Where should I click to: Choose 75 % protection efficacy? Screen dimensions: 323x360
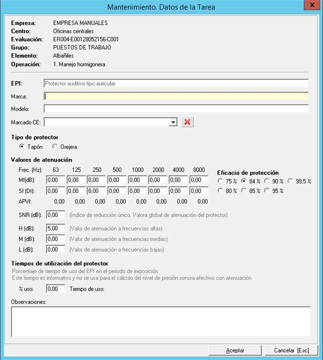tap(220, 181)
